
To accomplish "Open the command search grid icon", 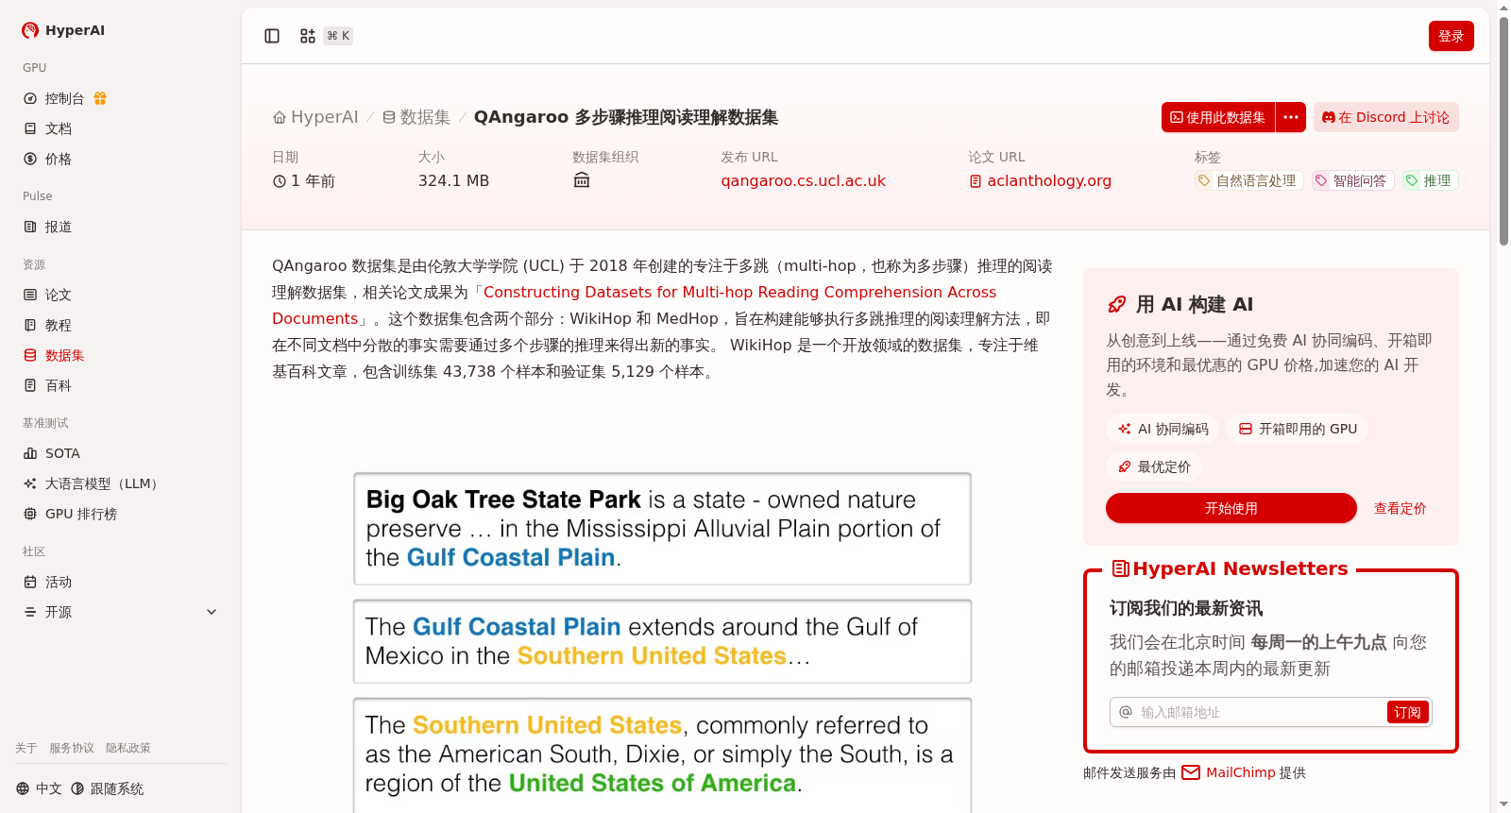I will tap(308, 36).
